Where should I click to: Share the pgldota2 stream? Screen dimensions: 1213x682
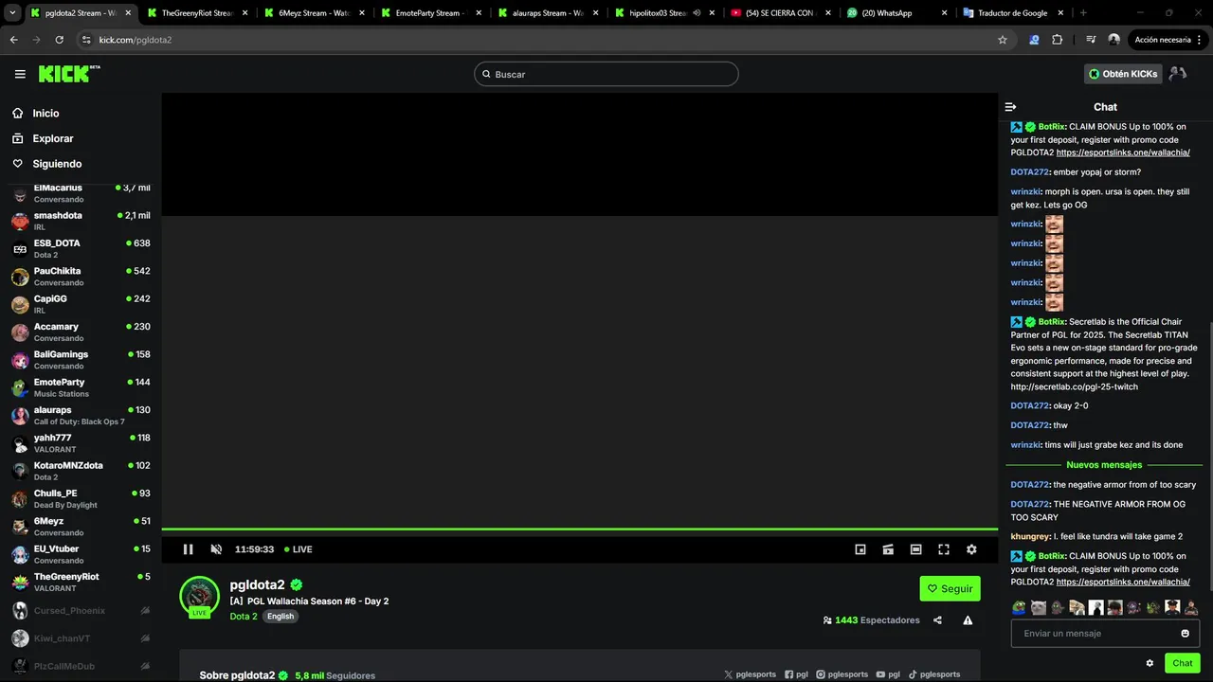[937, 620]
